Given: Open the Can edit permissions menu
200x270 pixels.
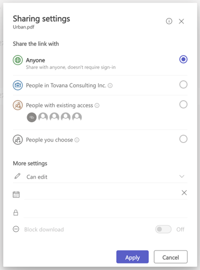Looking at the screenshot, I should pos(100,176).
